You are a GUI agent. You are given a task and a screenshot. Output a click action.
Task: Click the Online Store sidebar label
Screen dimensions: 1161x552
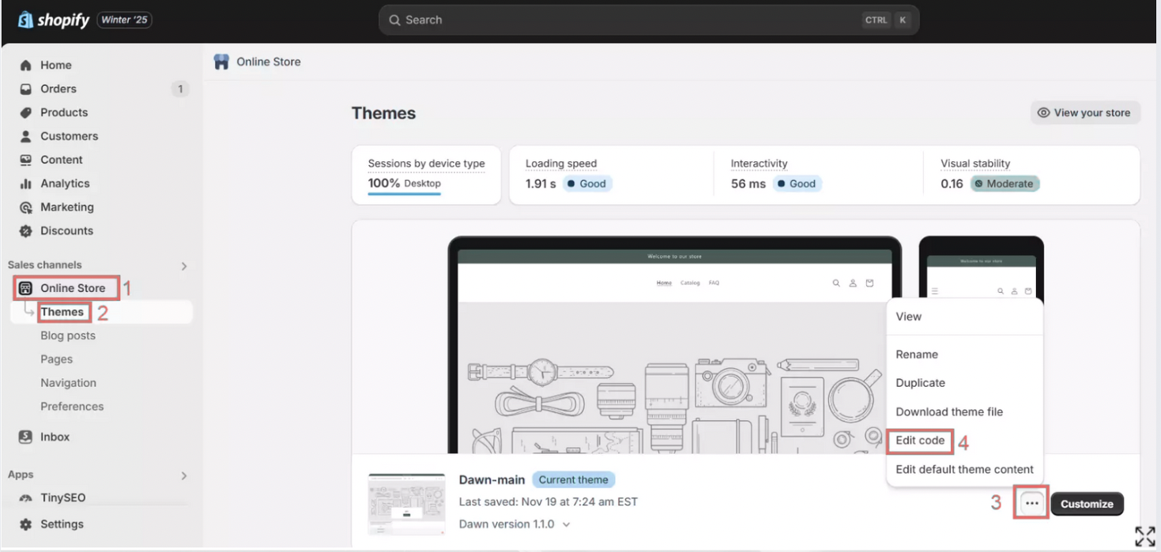click(73, 287)
